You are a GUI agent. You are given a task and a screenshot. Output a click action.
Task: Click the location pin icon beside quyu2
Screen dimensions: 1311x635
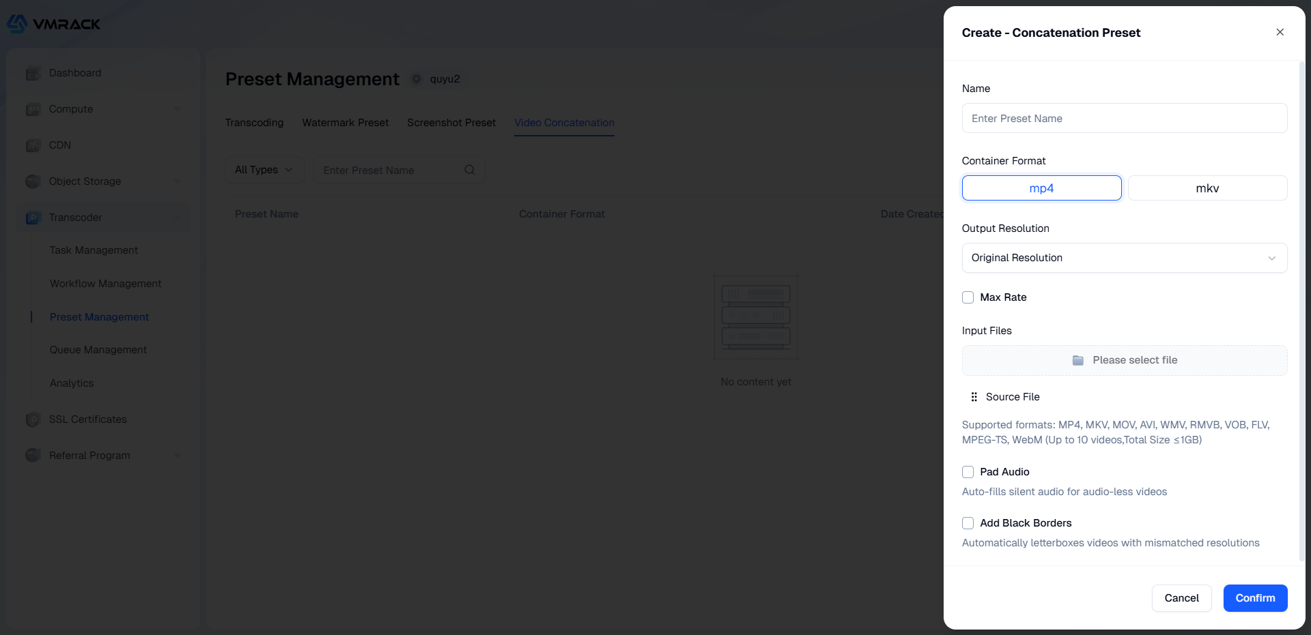click(x=417, y=79)
